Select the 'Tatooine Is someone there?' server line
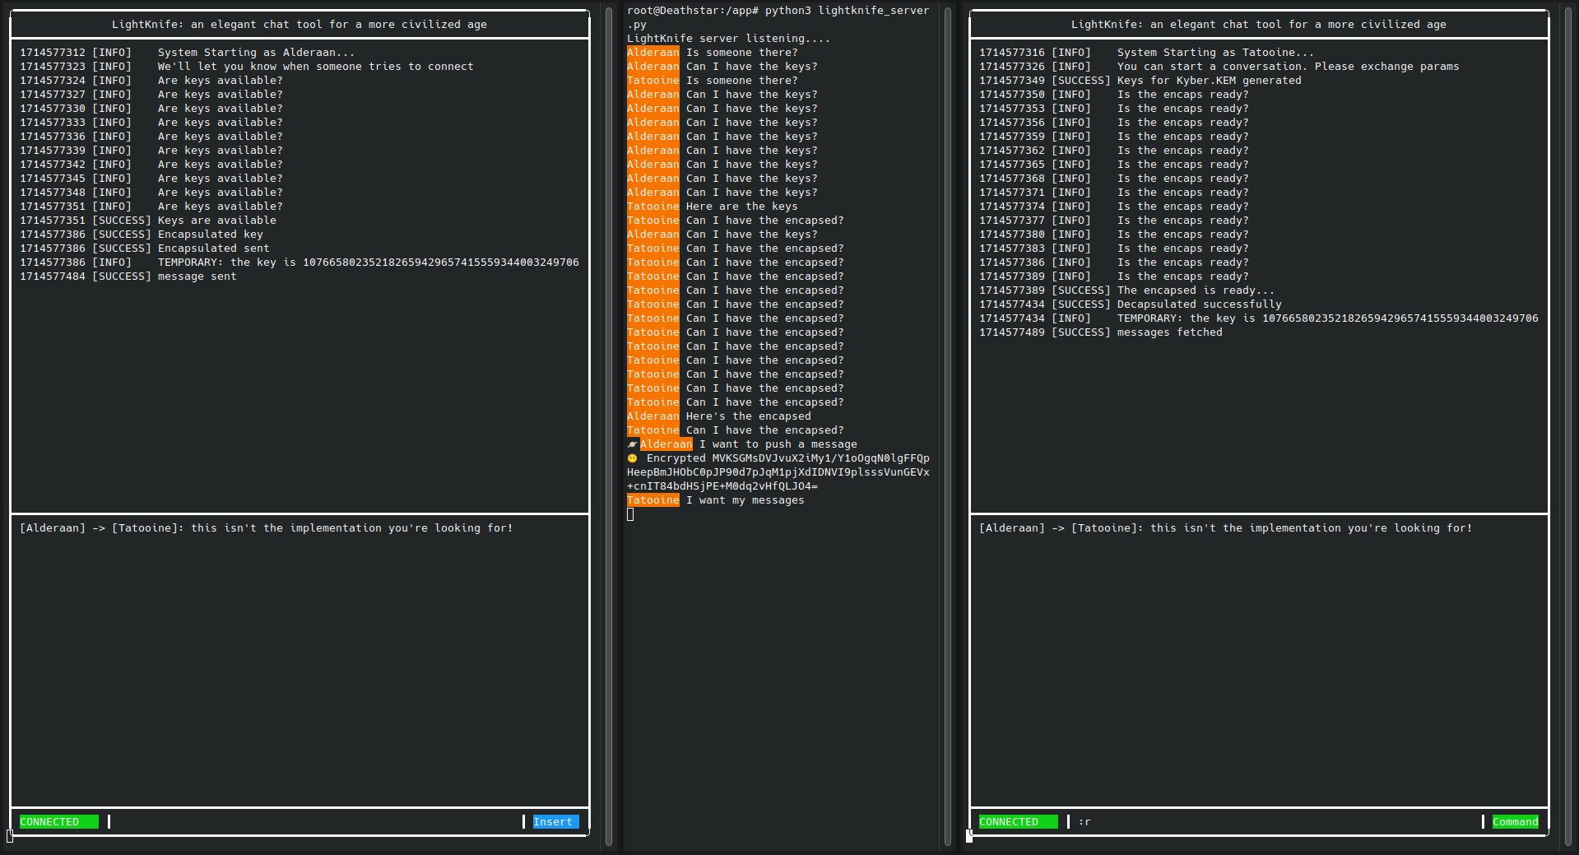This screenshot has width=1579, height=855. click(713, 81)
